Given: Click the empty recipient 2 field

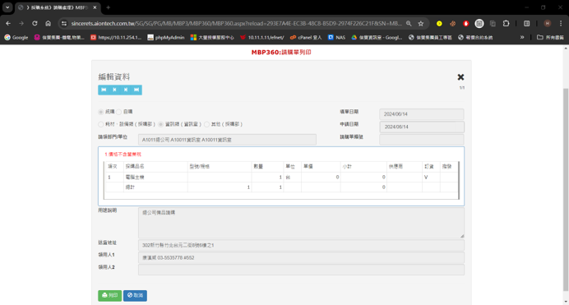Looking at the screenshot, I should click(x=301, y=270).
